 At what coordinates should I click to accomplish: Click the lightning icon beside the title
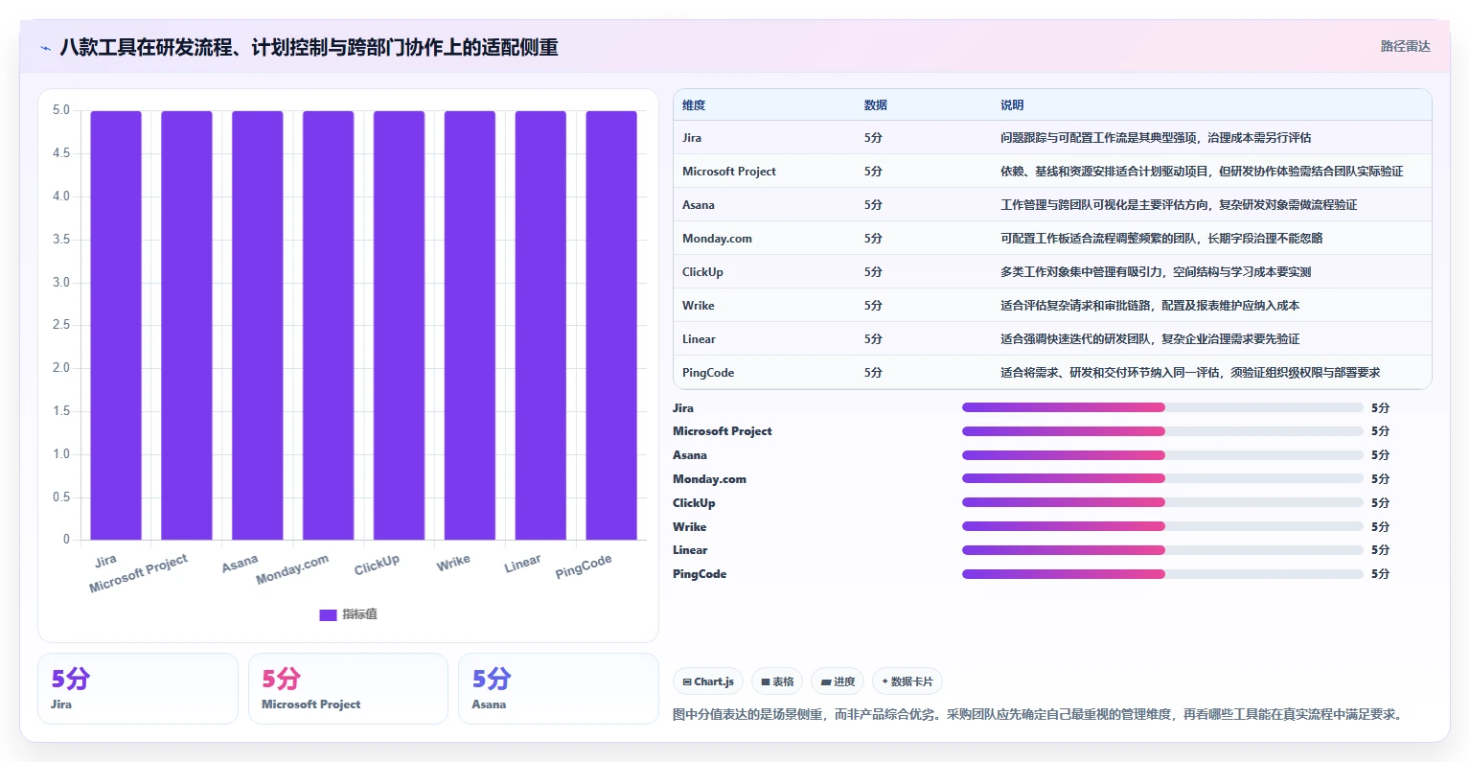[45, 48]
